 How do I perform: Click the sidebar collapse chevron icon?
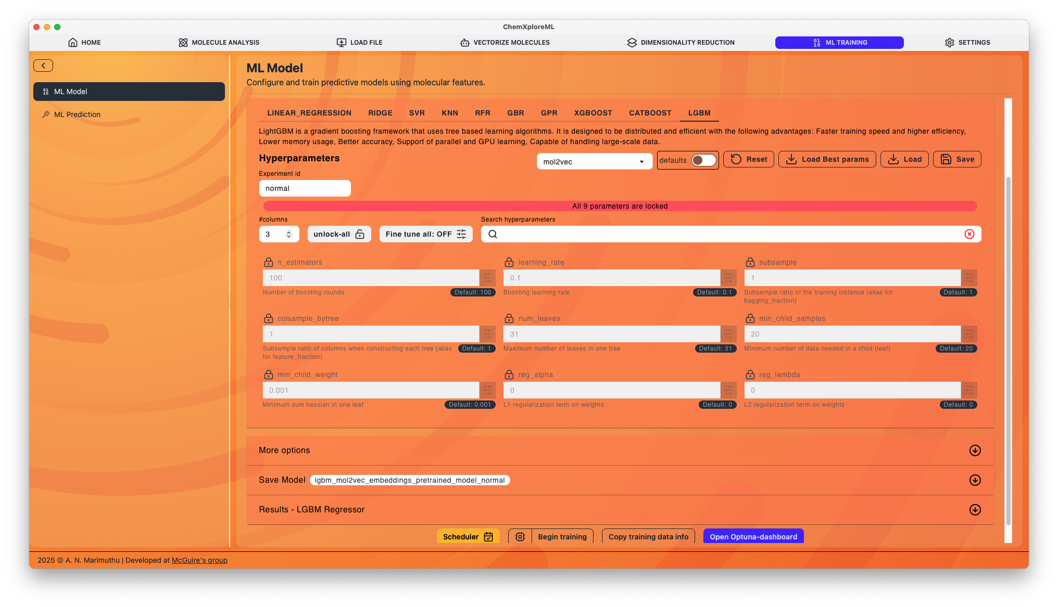43,66
